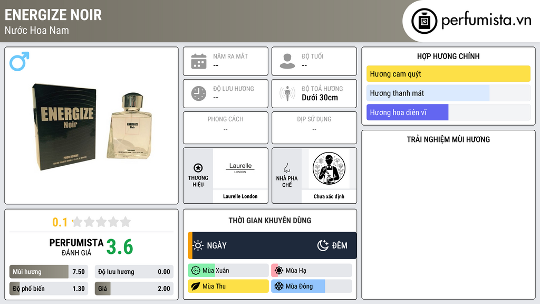Click the sun icon beside Ngày
The image size is (540, 304).
tap(198, 245)
